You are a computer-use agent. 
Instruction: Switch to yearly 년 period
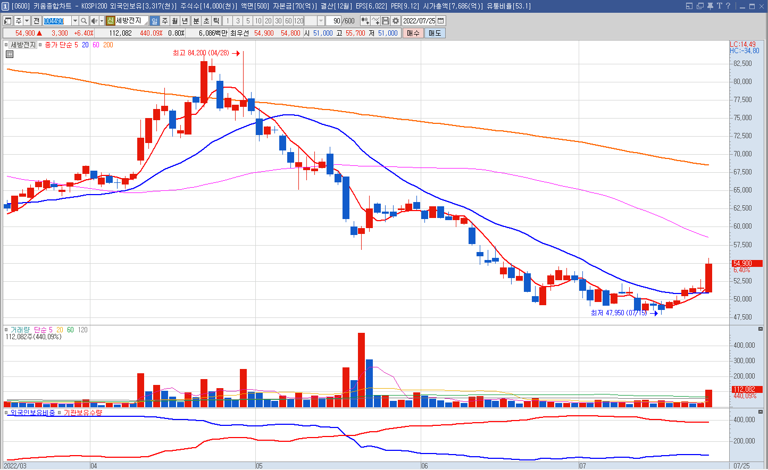click(x=185, y=21)
